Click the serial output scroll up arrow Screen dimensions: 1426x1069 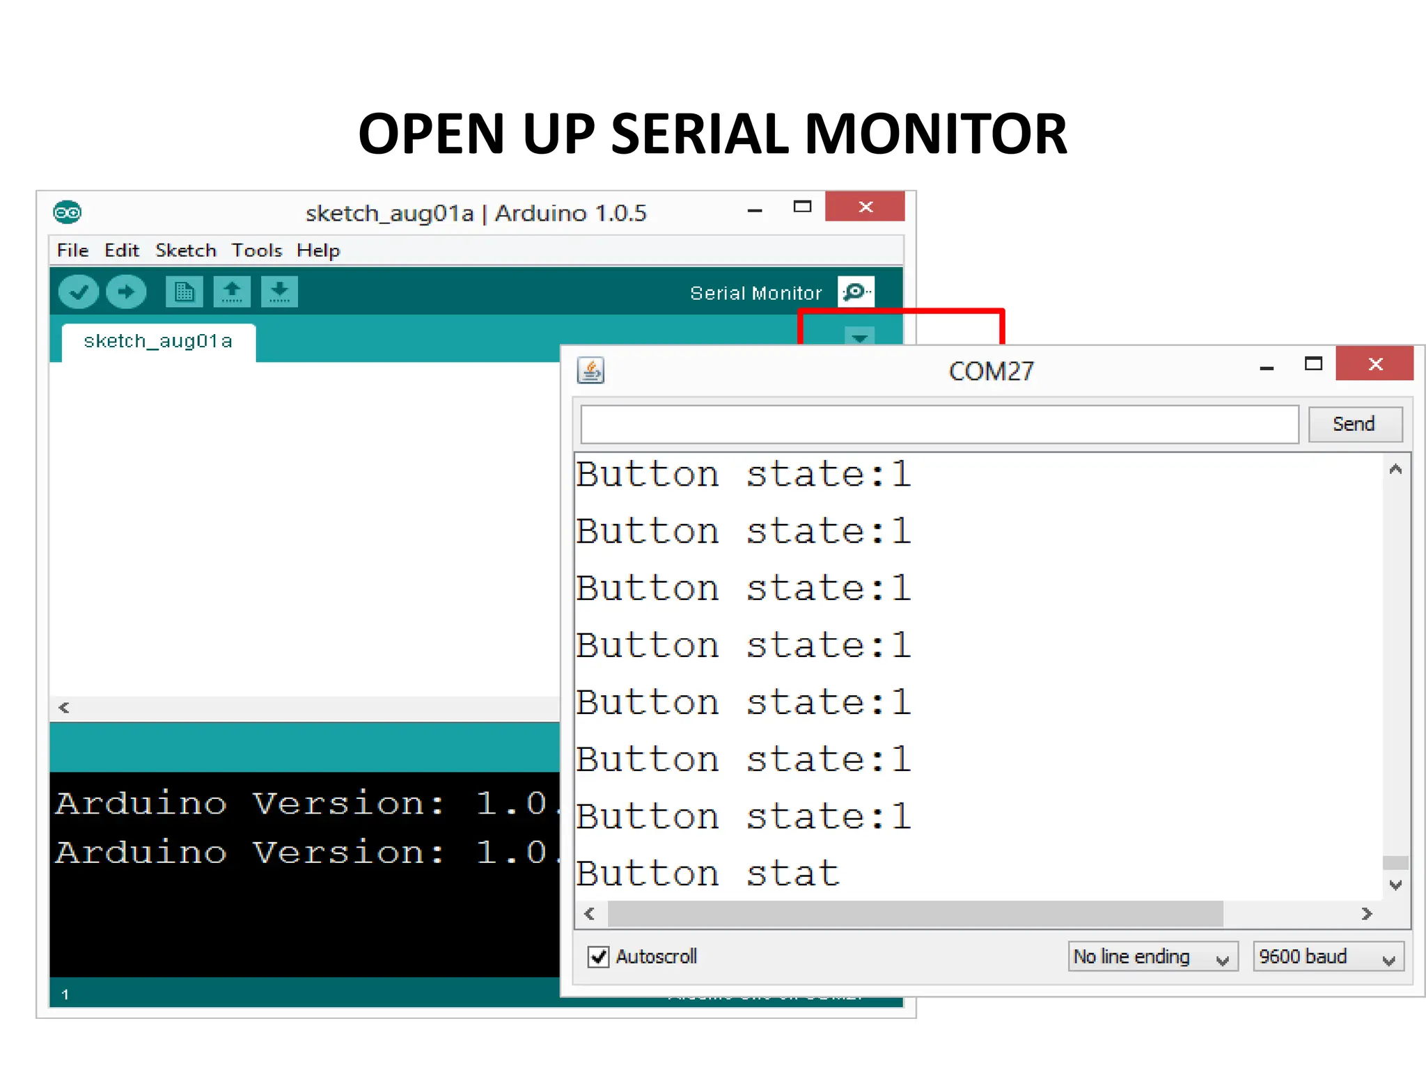pyautogui.click(x=1395, y=470)
